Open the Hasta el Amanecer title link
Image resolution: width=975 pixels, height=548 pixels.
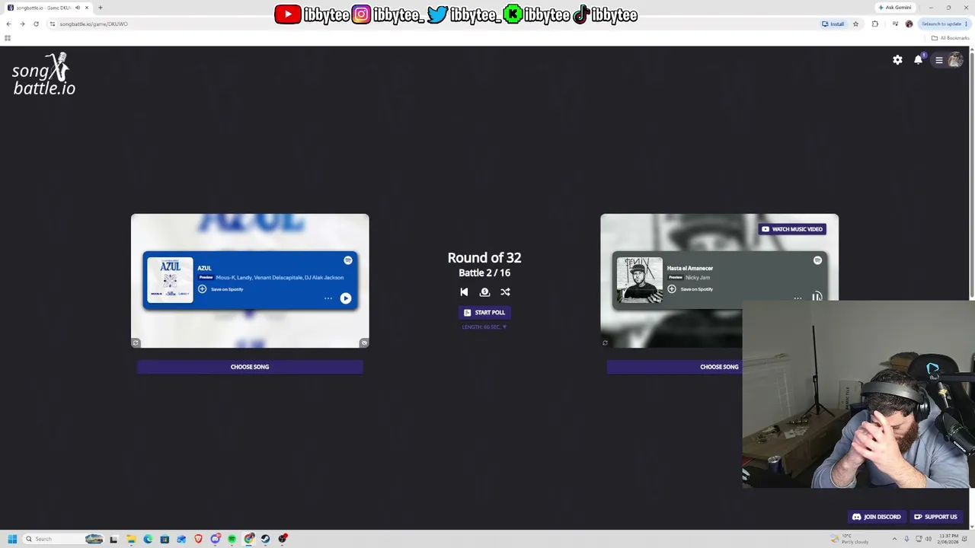(690, 268)
